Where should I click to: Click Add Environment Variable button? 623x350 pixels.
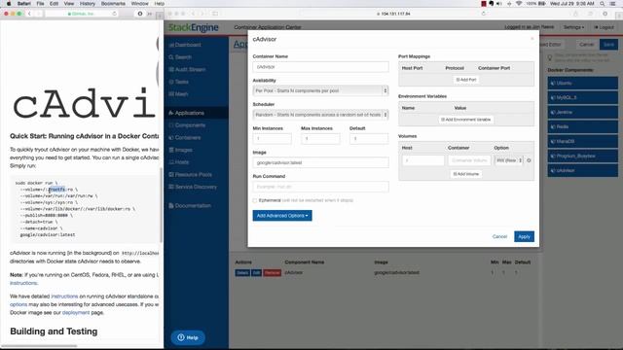tap(466, 120)
